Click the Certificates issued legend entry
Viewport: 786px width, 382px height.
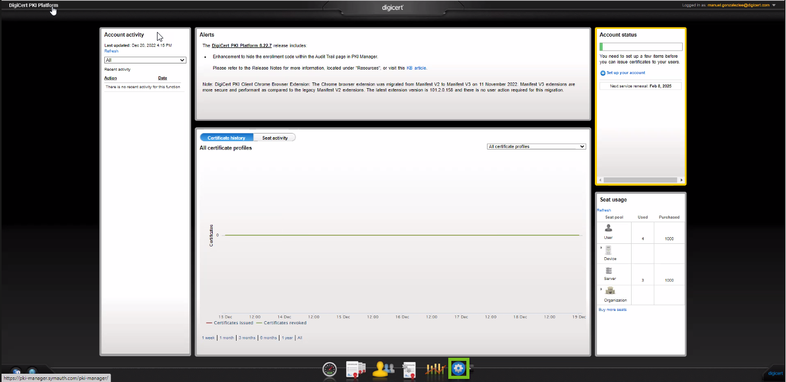pyautogui.click(x=230, y=323)
